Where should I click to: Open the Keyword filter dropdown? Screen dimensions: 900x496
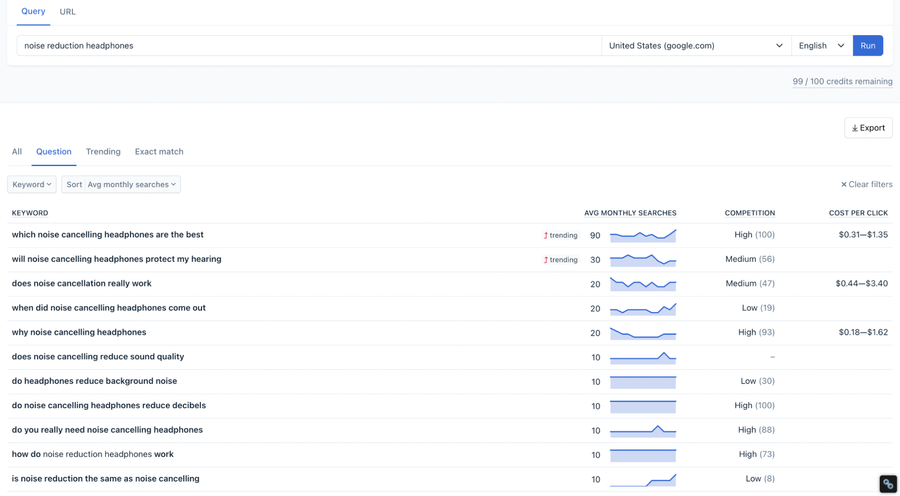(32, 185)
